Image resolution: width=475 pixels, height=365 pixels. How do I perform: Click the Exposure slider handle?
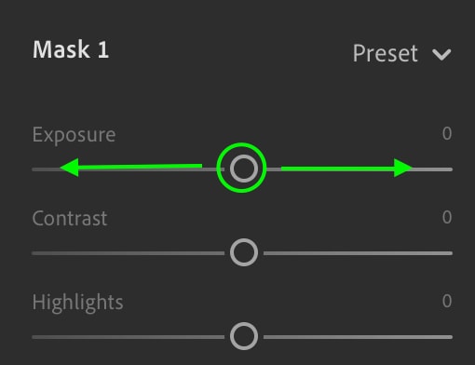(244, 169)
